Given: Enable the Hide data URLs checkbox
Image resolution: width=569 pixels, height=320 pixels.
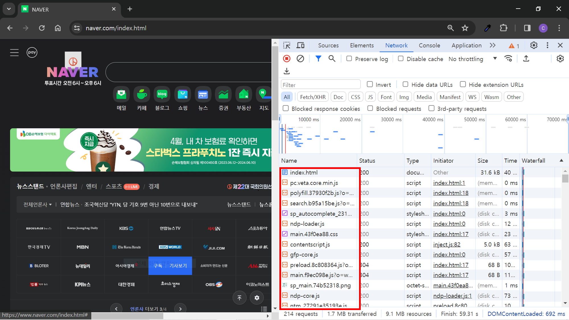Looking at the screenshot, I should coord(405,84).
